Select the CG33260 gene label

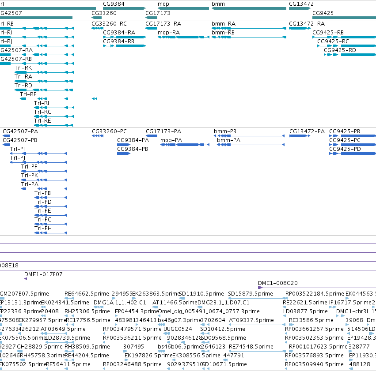click(104, 13)
